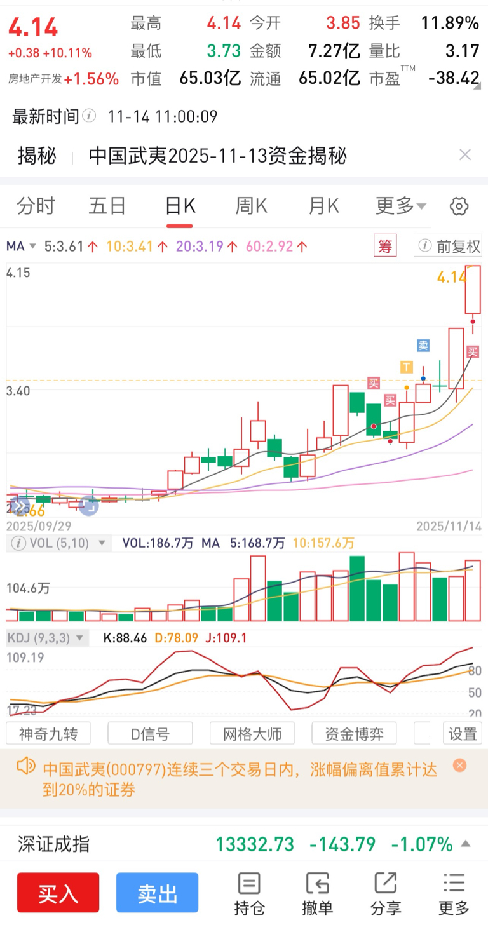Select the 网格大师 indicator button
The image size is (488, 939).
click(252, 734)
